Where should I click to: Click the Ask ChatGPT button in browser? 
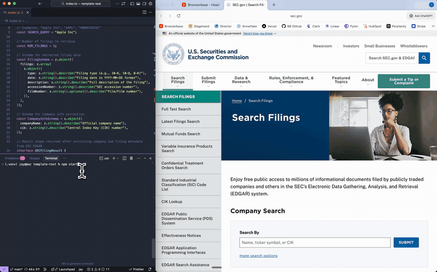click(x=421, y=16)
